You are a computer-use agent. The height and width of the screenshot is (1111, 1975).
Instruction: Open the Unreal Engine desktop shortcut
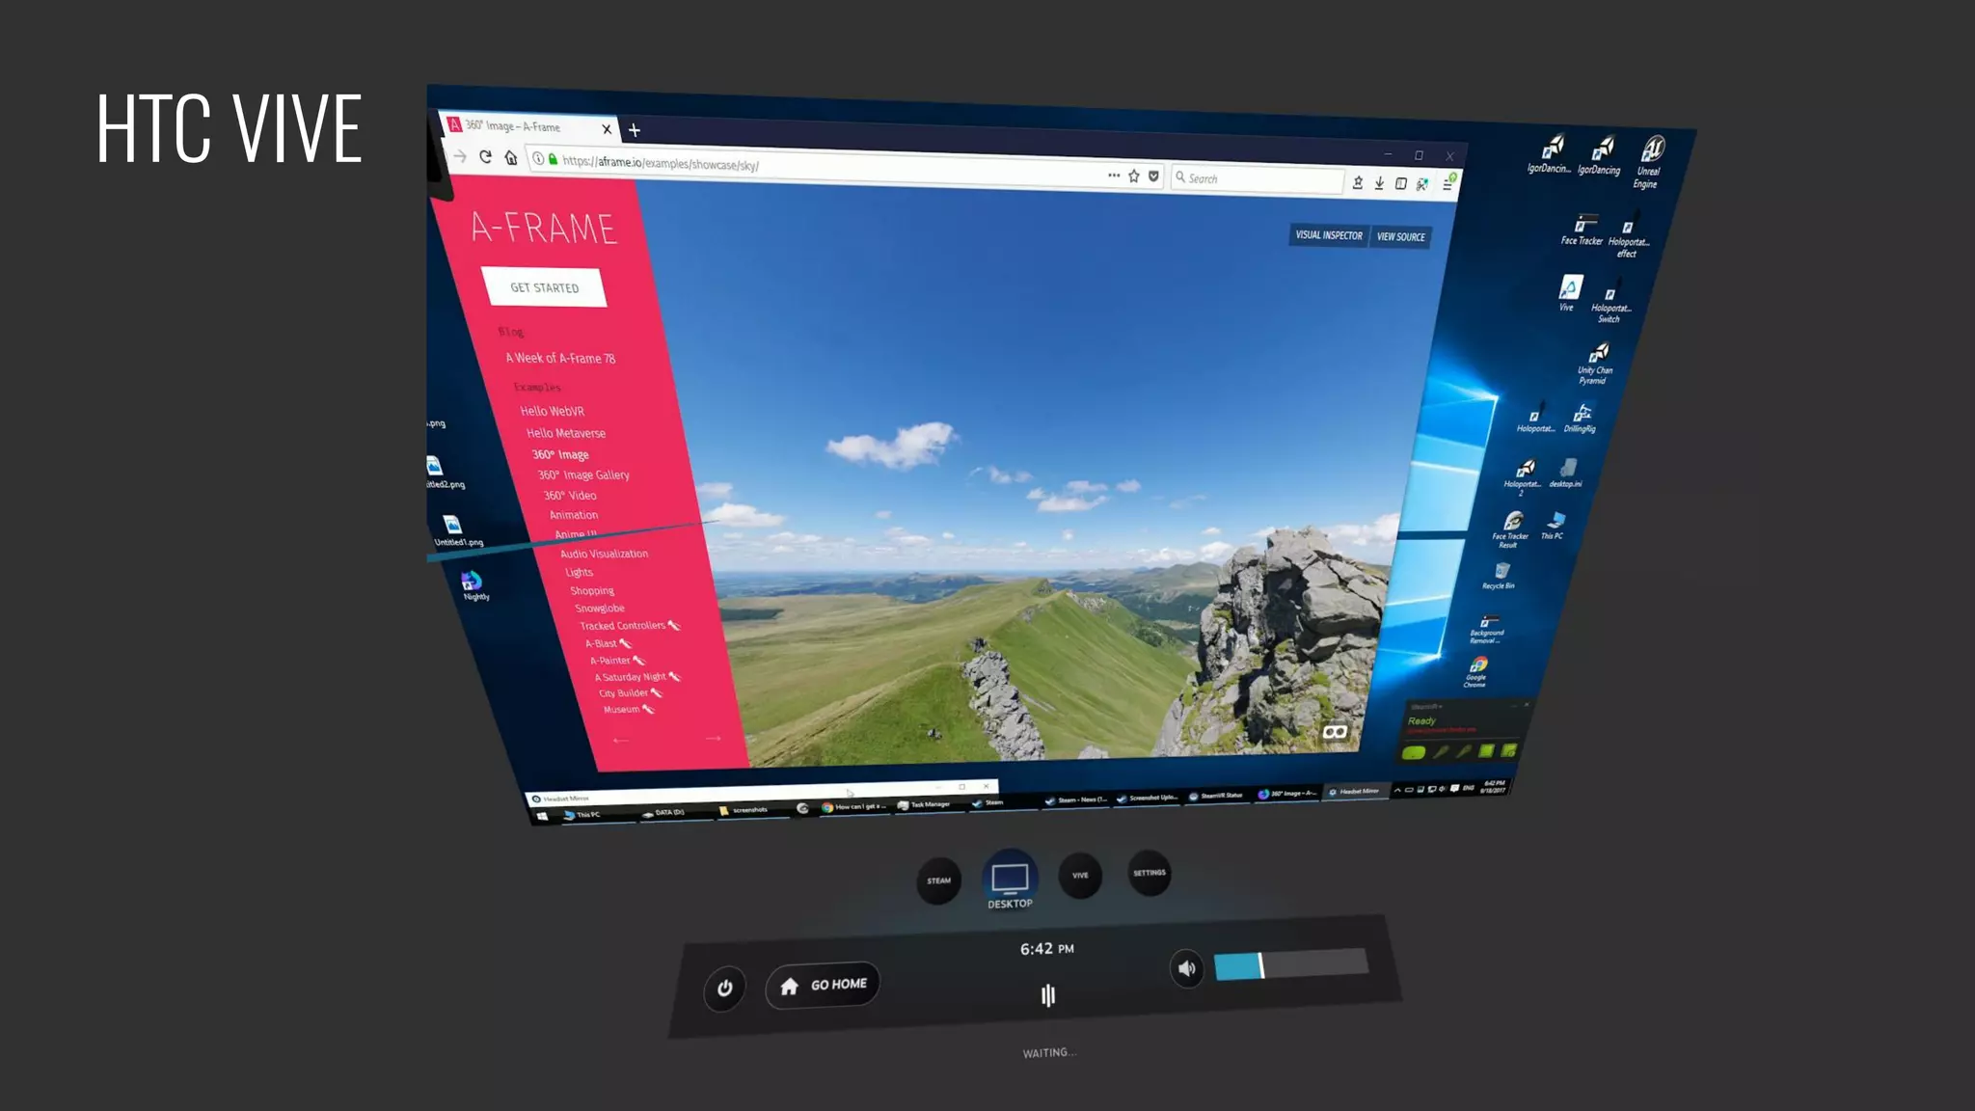coord(1649,162)
